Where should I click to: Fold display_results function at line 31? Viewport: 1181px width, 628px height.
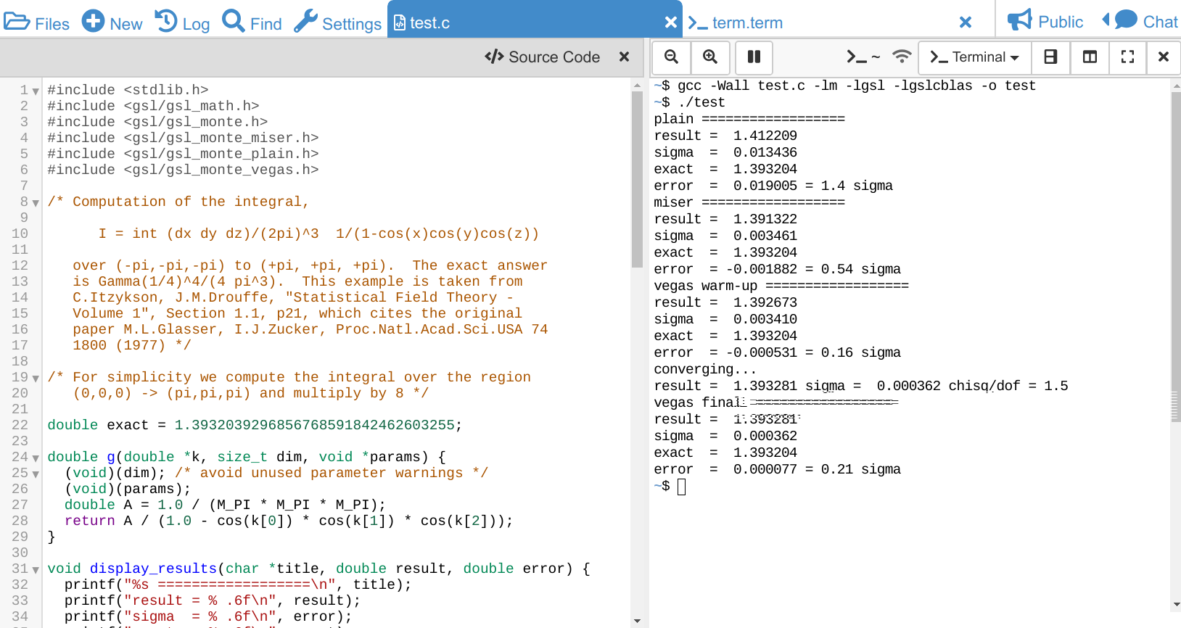(x=36, y=570)
